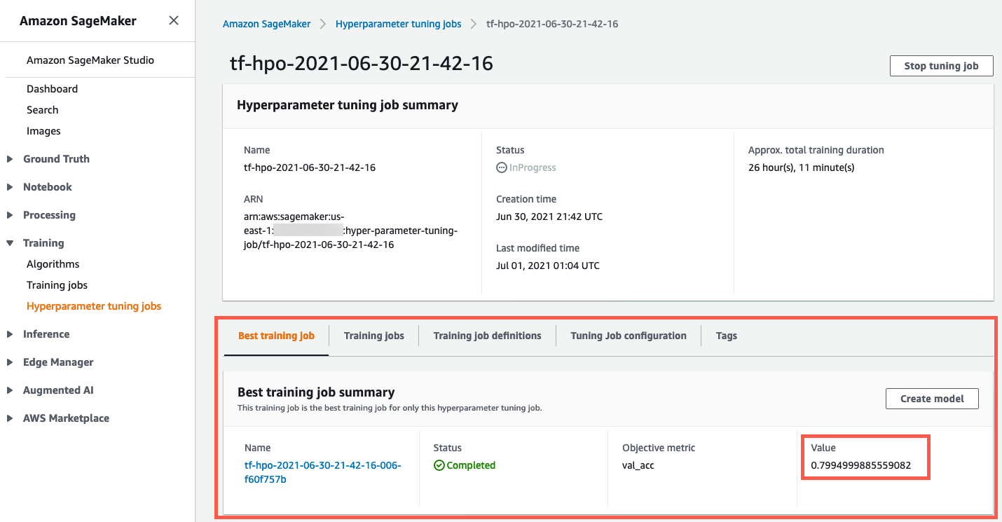
Task: Collapse the Training section arrow
Action: coord(10,243)
